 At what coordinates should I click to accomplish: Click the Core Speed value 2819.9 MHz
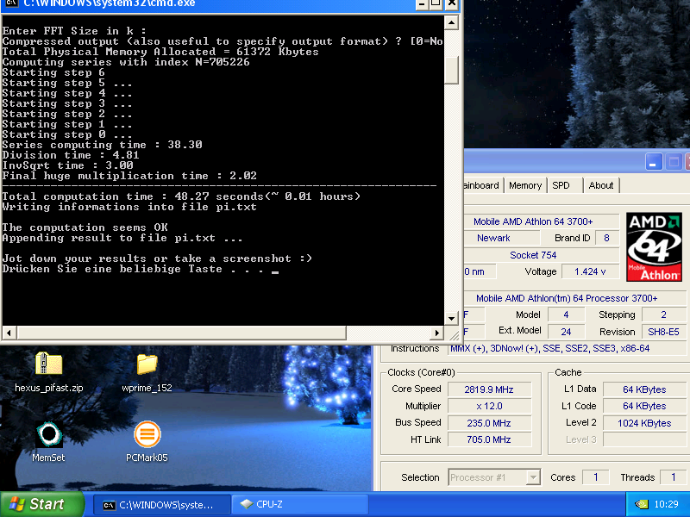[489, 389]
